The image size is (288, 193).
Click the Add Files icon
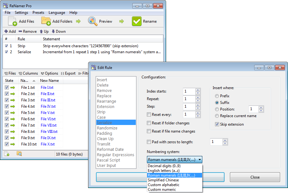coord(12,21)
